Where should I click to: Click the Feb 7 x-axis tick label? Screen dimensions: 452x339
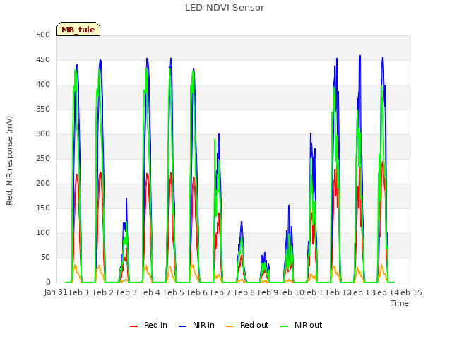tap(221, 292)
